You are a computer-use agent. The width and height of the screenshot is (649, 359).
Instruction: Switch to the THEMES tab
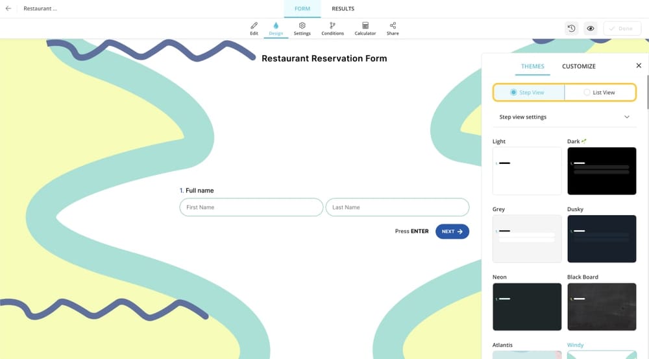pos(533,66)
